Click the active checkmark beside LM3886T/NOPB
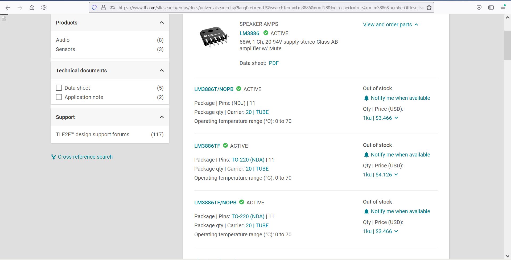This screenshot has height=260, width=511. [x=239, y=89]
